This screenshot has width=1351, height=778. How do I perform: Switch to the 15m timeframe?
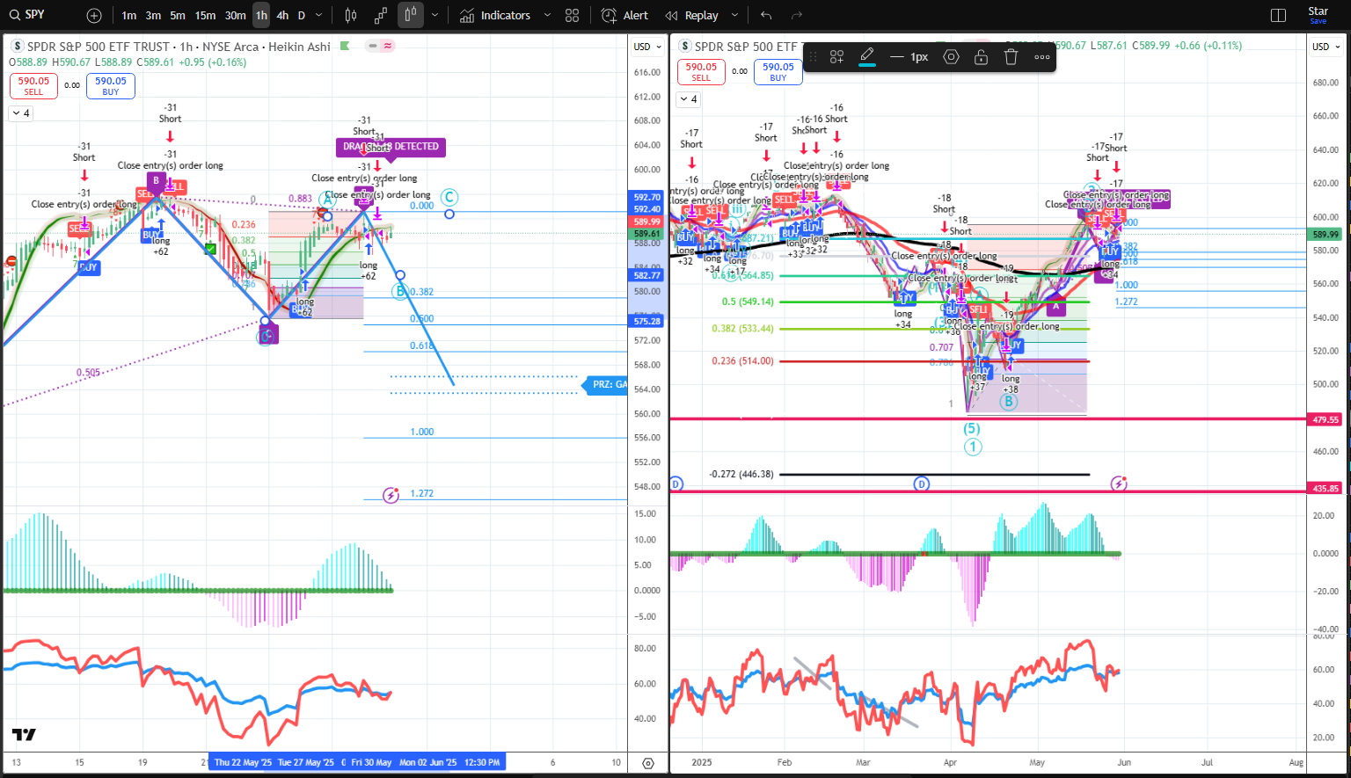(x=205, y=16)
